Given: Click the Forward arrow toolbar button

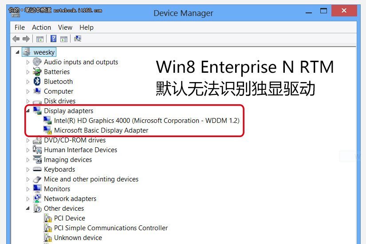Looking at the screenshot, I should 26,39.
